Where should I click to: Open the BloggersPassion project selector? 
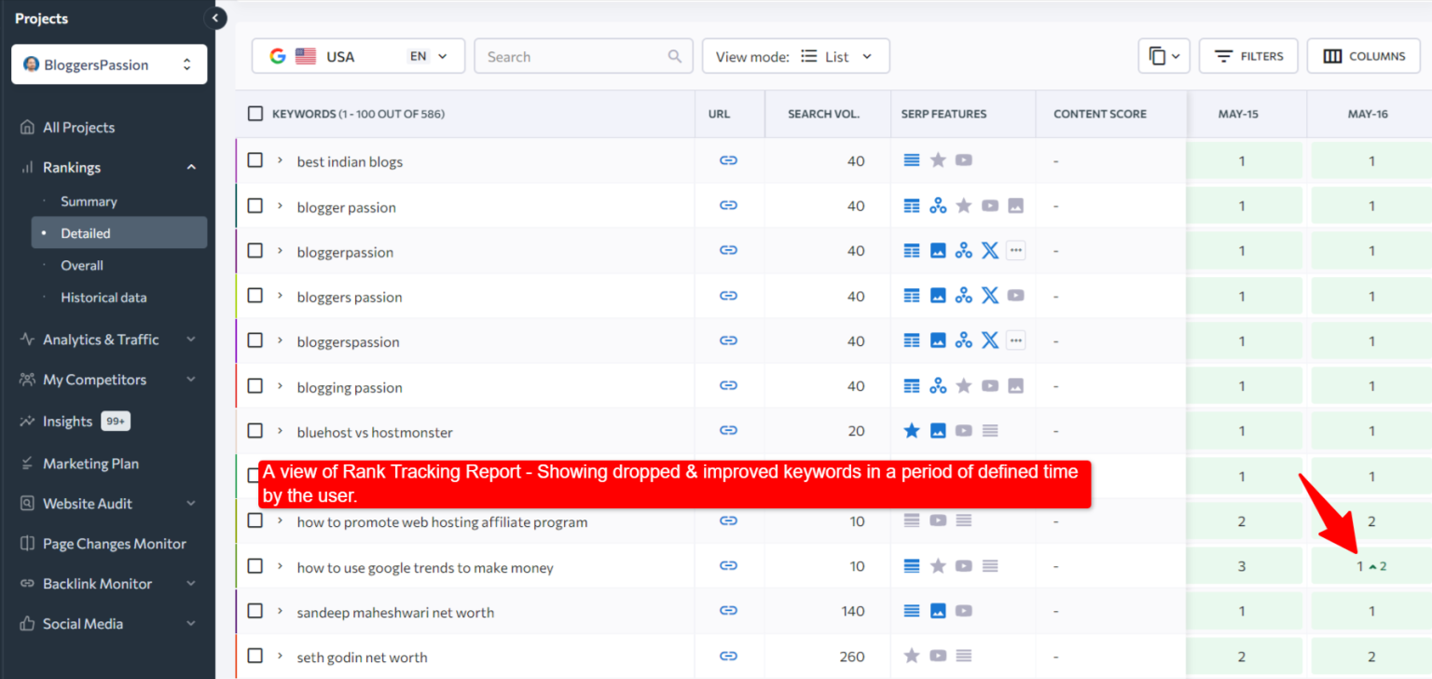click(x=109, y=64)
